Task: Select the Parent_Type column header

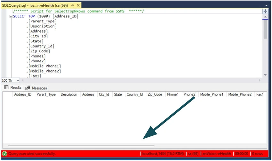Action: [46, 95]
